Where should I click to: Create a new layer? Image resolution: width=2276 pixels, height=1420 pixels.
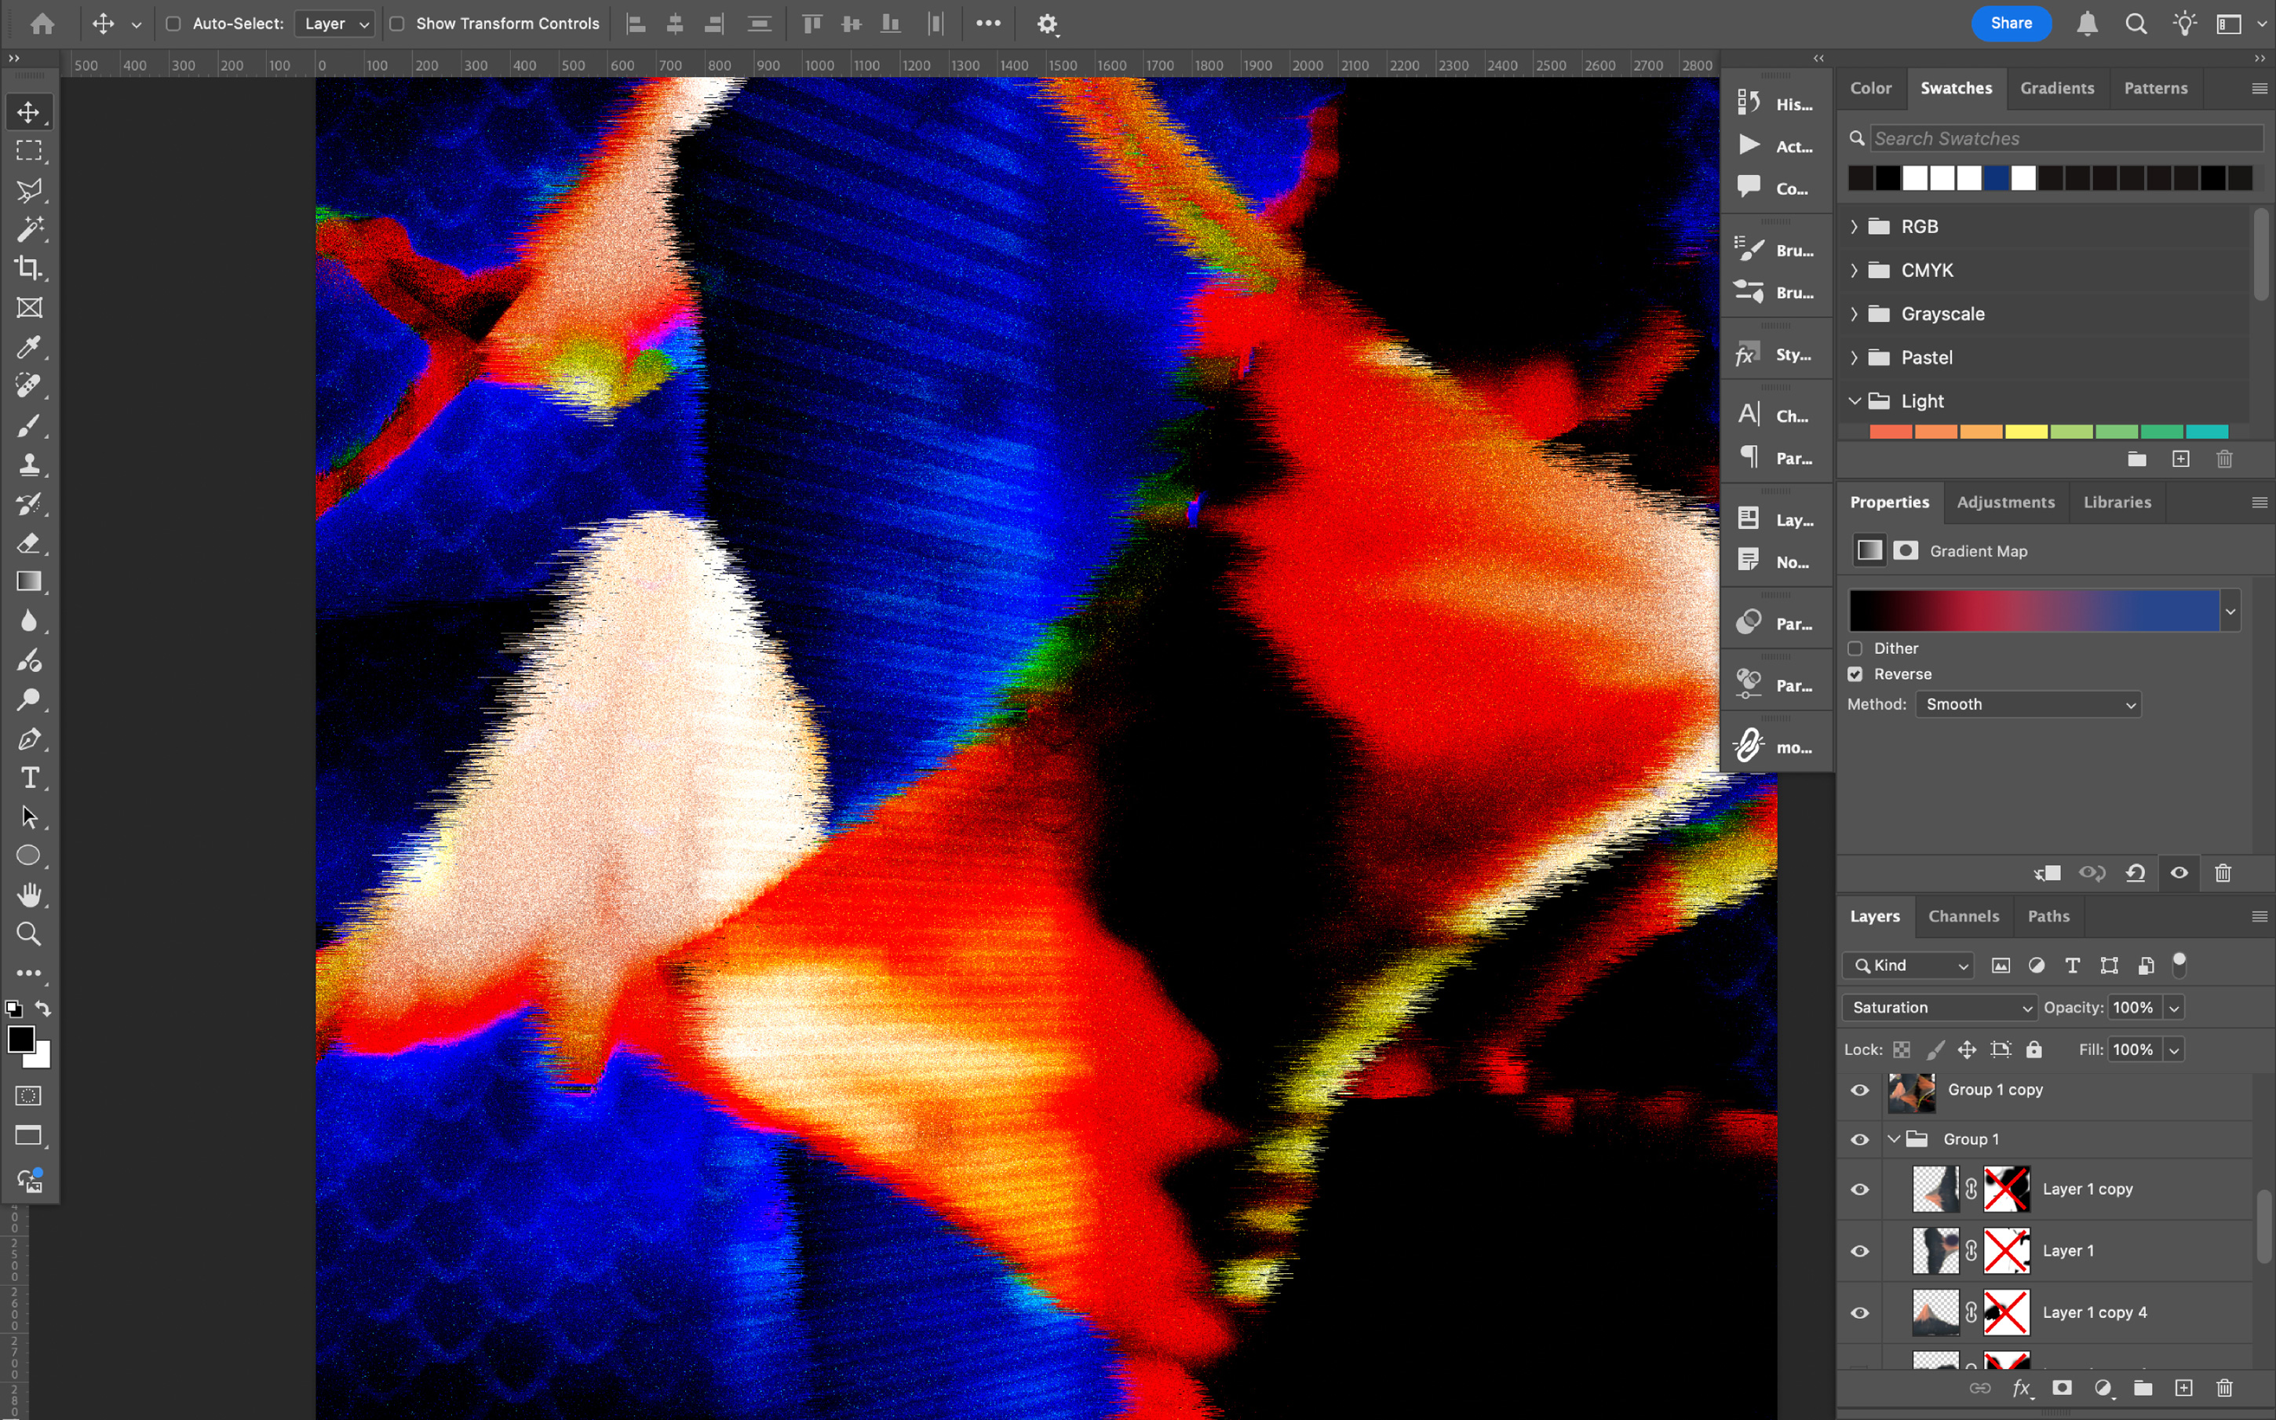2184,1388
